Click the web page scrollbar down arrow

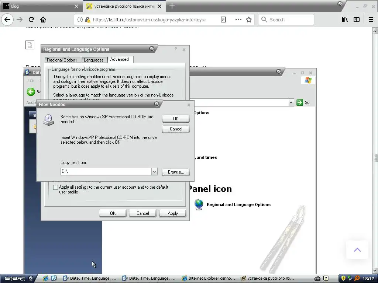(375, 271)
